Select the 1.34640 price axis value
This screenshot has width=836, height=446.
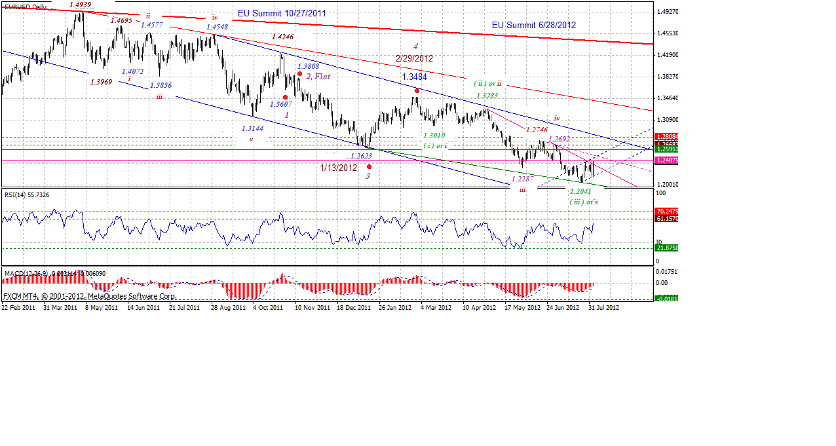[x=669, y=98]
